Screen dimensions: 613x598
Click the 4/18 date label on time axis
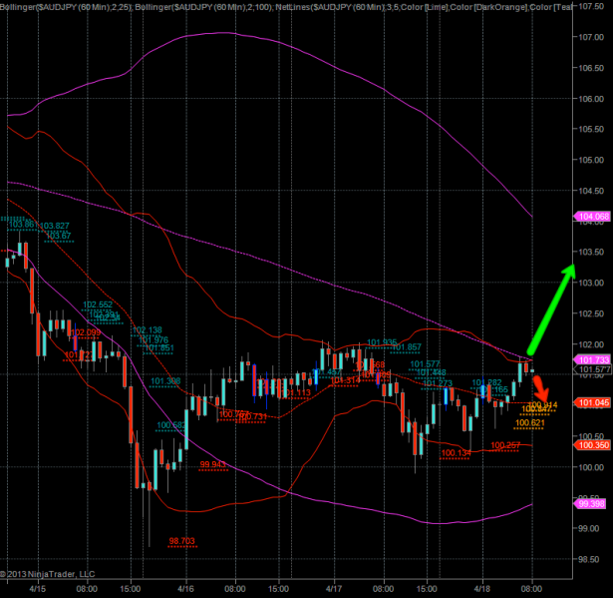[480, 589]
